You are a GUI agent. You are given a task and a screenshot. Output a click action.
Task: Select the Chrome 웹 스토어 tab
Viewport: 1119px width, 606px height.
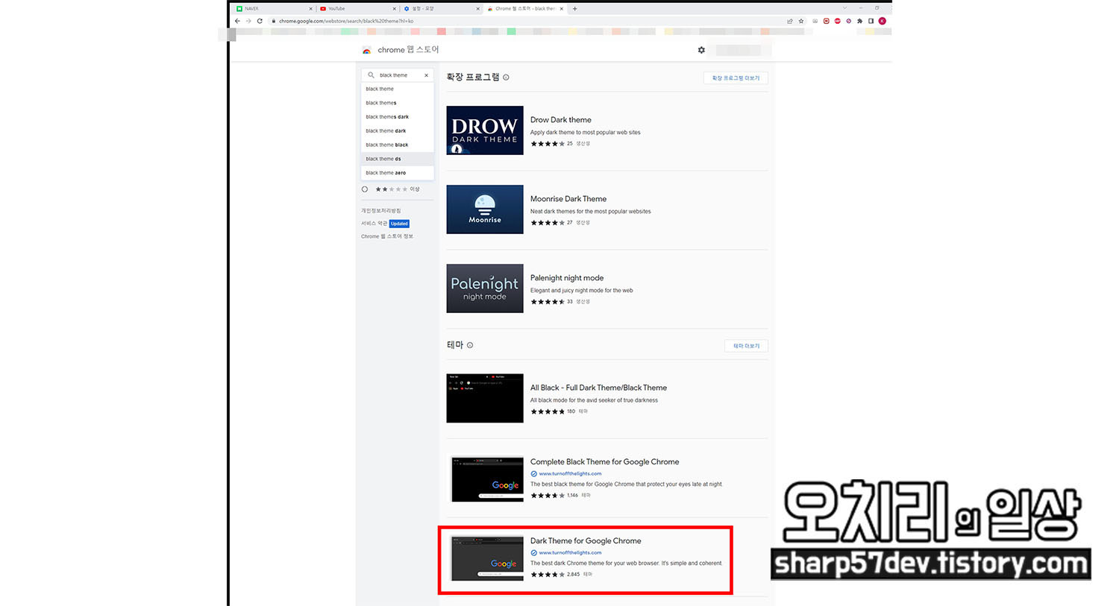(525, 9)
